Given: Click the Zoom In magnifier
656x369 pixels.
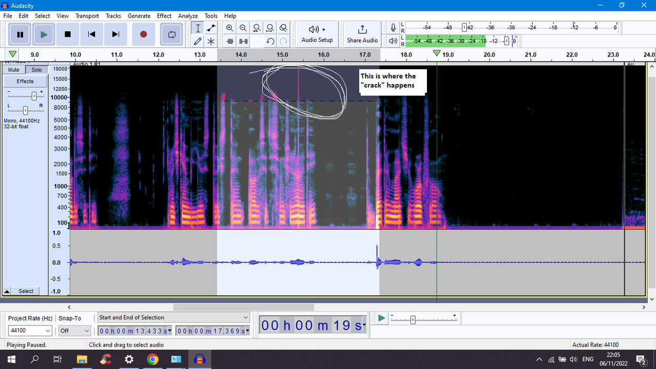Looking at the screenshot, I should [x=230, y=28].
